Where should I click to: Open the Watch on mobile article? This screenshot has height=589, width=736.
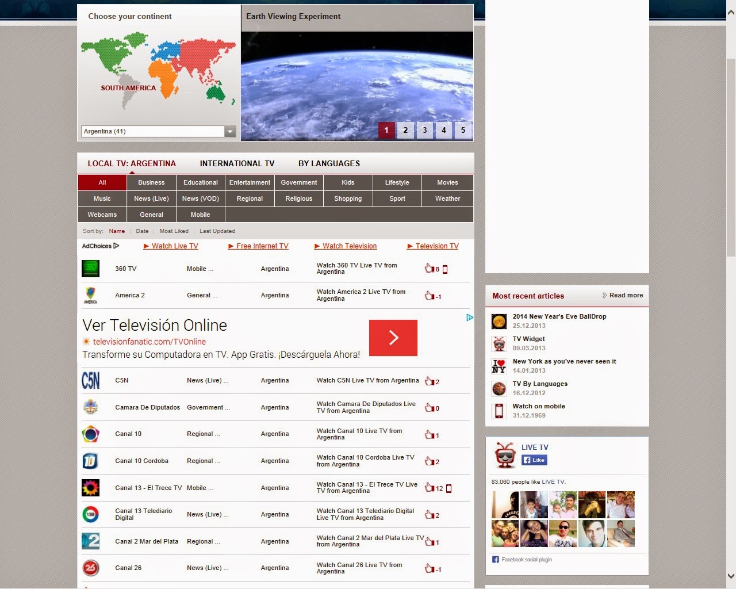click(x=539, y=406)
